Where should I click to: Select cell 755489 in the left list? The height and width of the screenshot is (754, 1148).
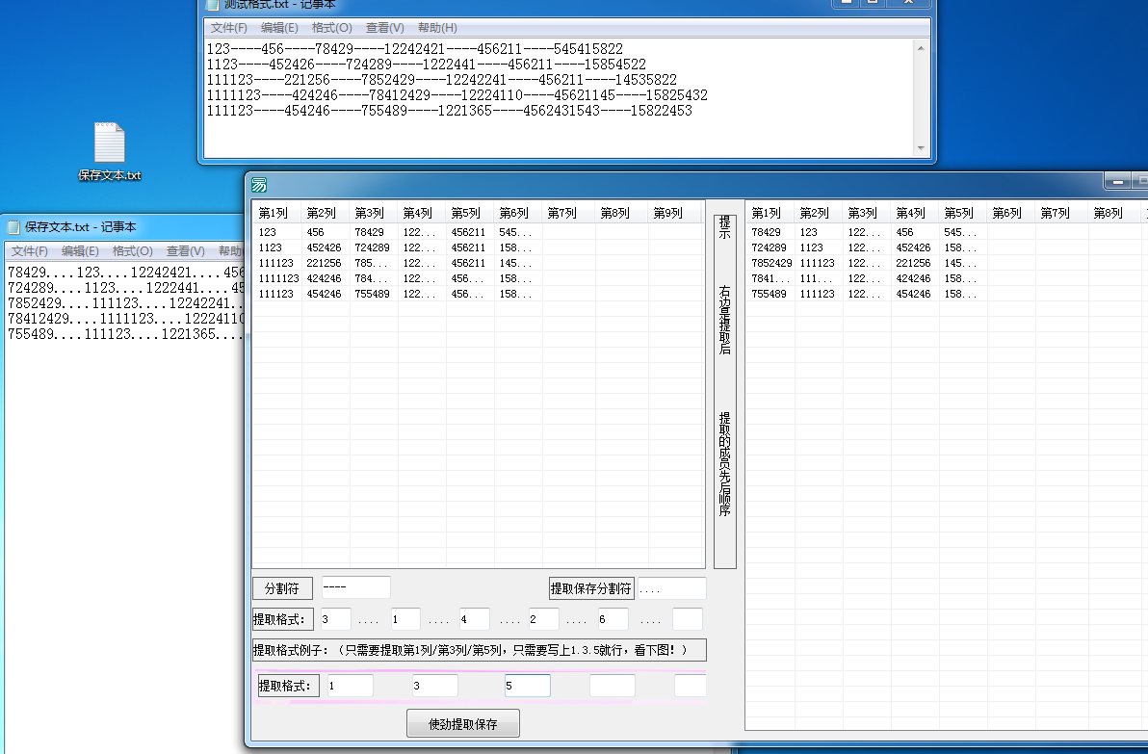click(x=372, y=294)
